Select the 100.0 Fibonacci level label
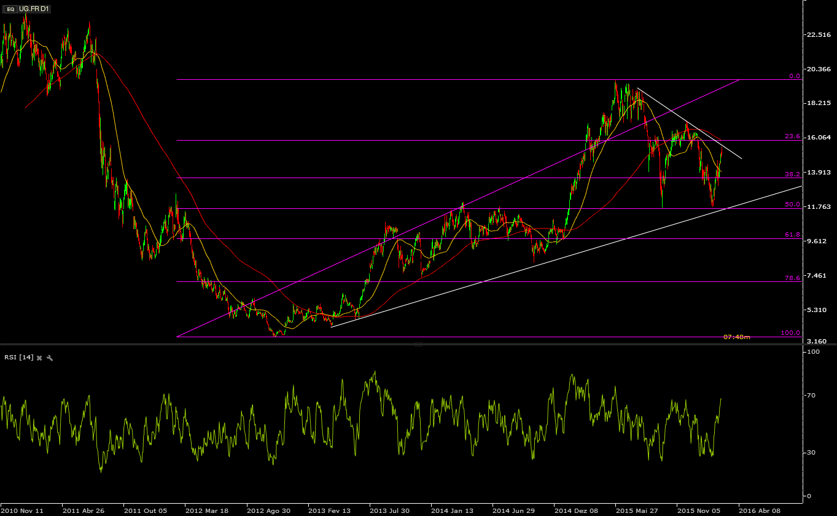This screenshot has width=837, height=516. coord(791,332)
